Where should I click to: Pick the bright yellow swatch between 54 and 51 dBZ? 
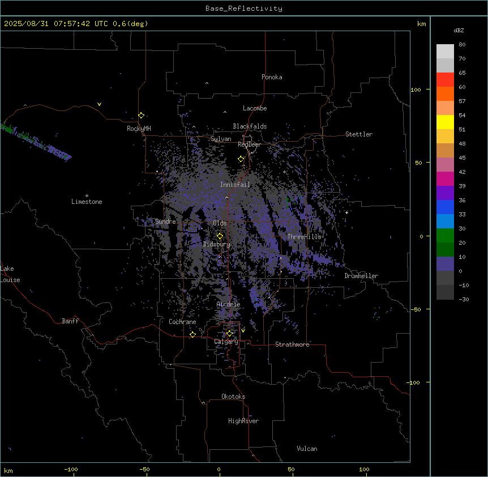445,122
